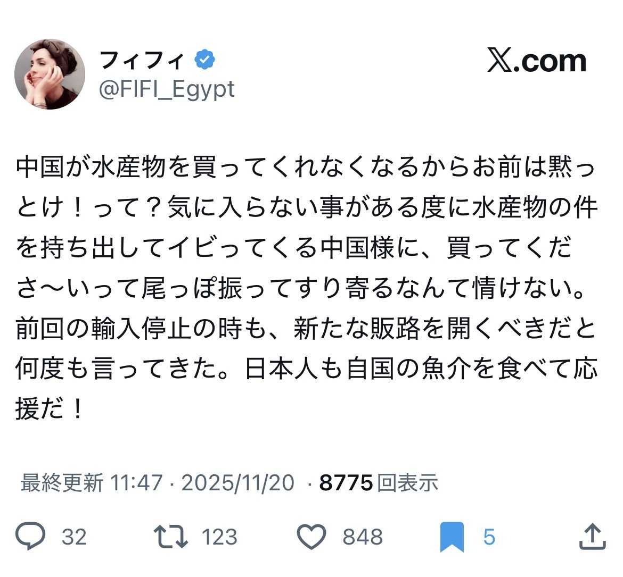Screen dimensions: 623x577
Task: Click the @FIFI_Egypt handle
Action: [x=167, y=88]
